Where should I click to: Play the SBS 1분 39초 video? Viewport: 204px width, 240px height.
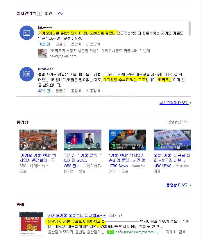tap(38, 140)
